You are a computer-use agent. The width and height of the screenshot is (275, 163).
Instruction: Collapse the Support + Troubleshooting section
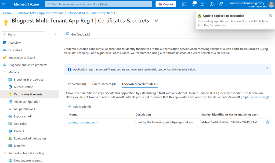(5, 153)
